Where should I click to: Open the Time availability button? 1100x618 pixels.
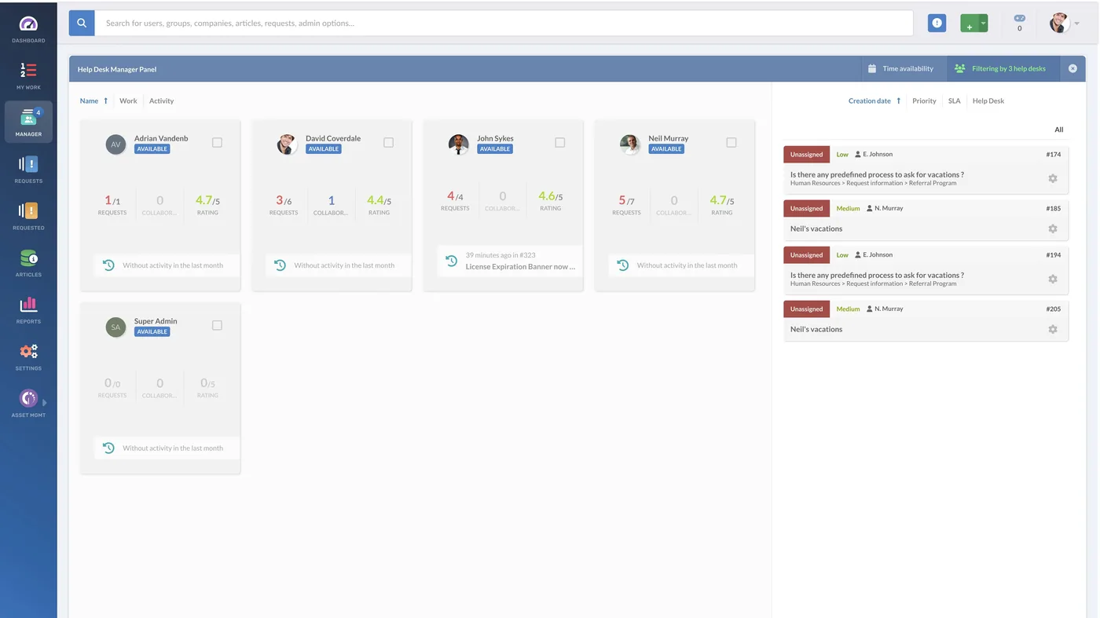[x=900, y=68]
